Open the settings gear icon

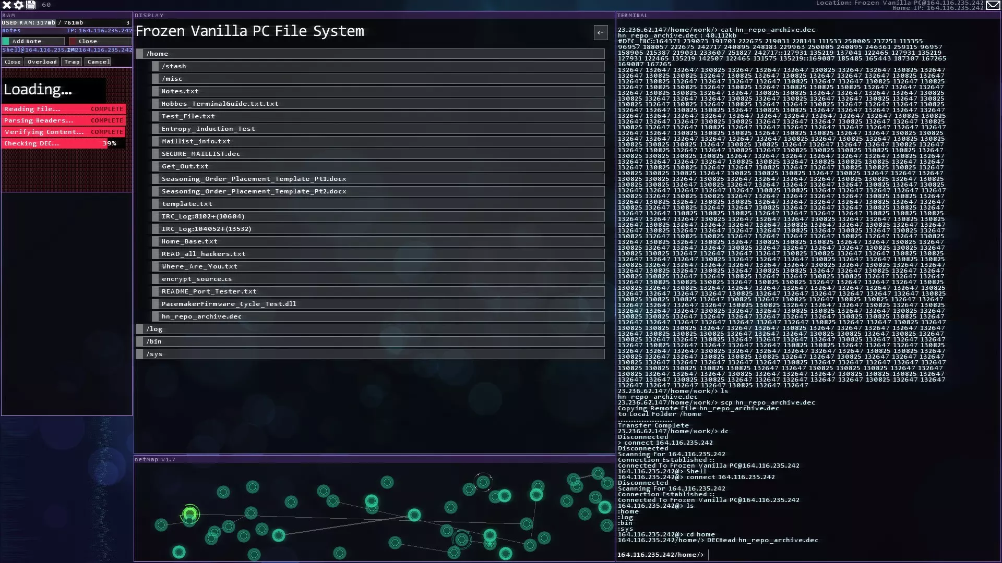click(x=19, y=5)
